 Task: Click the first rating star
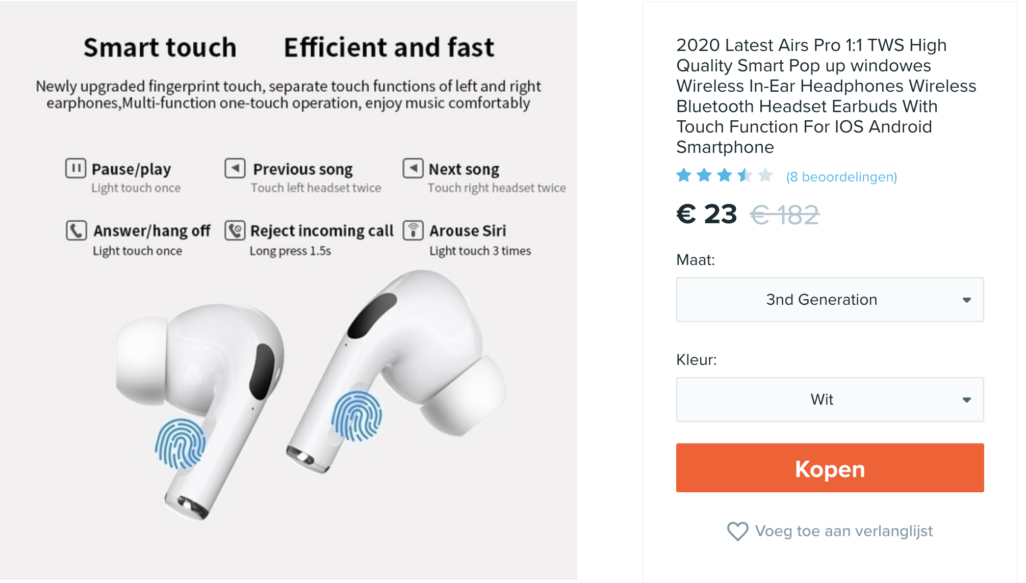pyautogui.click(x=684, y=176)
